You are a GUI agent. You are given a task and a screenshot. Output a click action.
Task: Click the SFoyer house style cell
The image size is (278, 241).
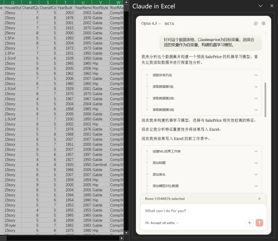point(13,225)
